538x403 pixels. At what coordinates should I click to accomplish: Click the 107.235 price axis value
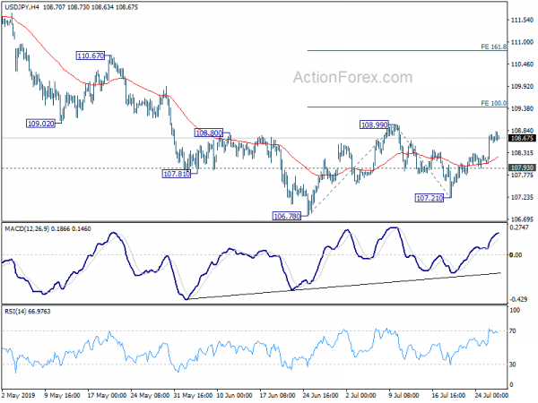(x=522, y=197)
